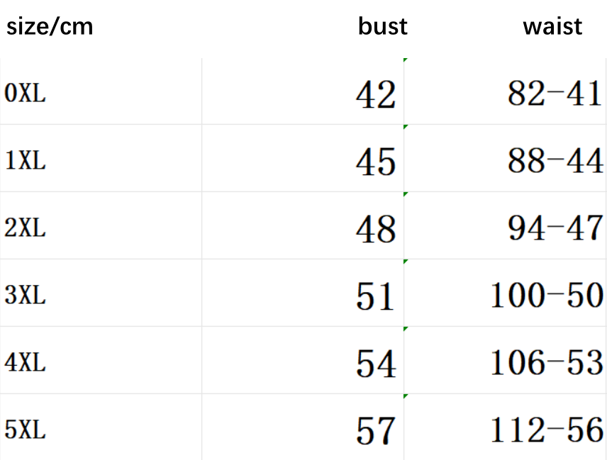
Task: Click the bust value 57 cell
Action: click(375, 430)
